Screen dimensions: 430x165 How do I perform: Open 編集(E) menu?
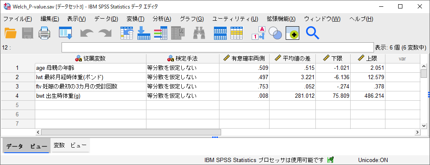click(50, 19)
